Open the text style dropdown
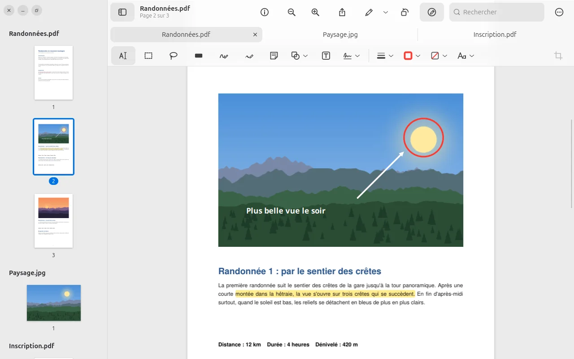 (466, 56)
